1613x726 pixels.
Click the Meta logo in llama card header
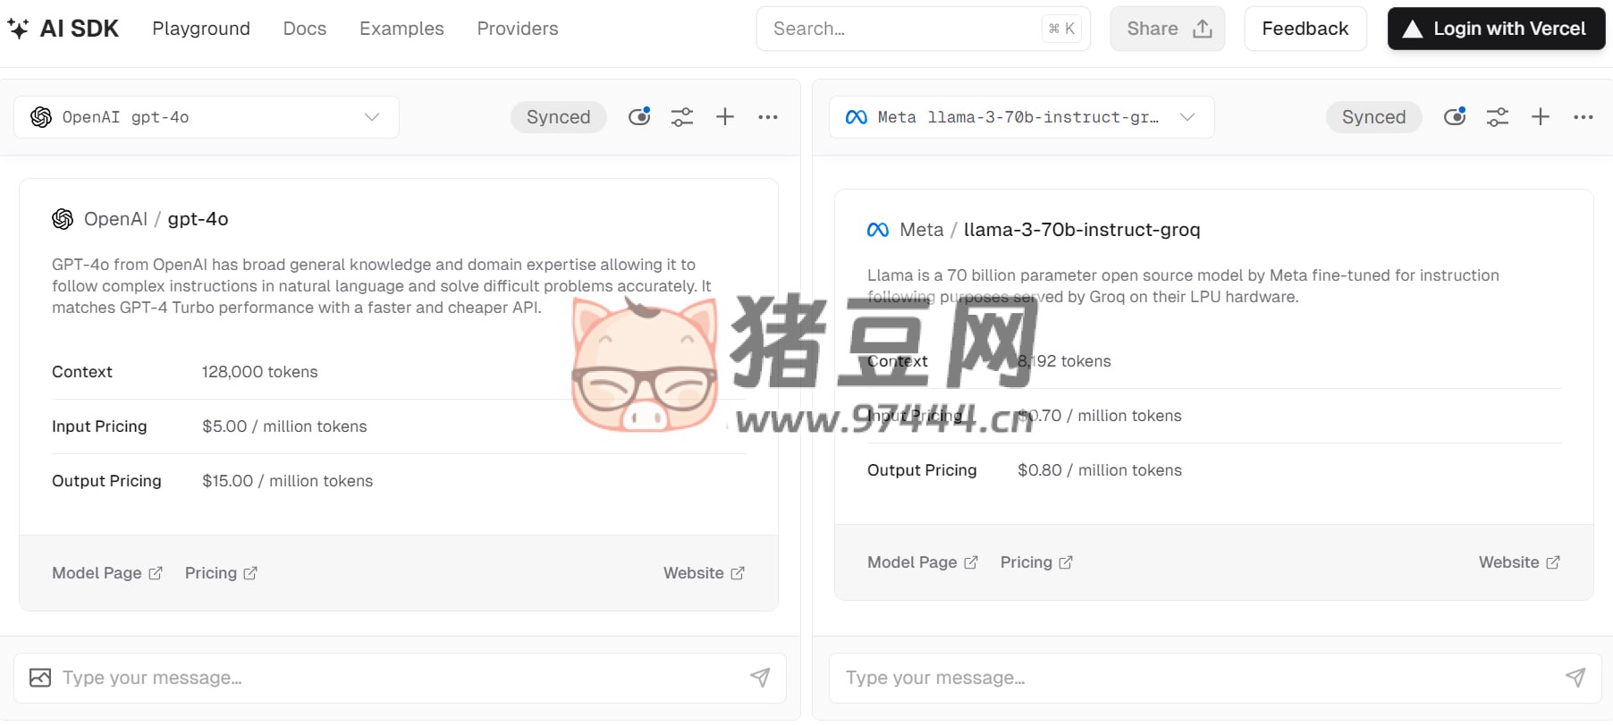(x=878, y=230)
